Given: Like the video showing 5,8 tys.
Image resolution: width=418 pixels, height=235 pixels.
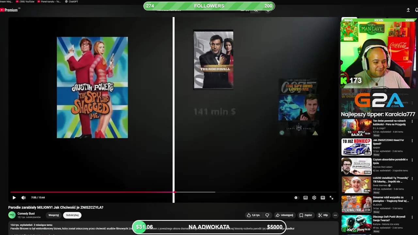Looking at the screenshot, I should tap(253, 215).
